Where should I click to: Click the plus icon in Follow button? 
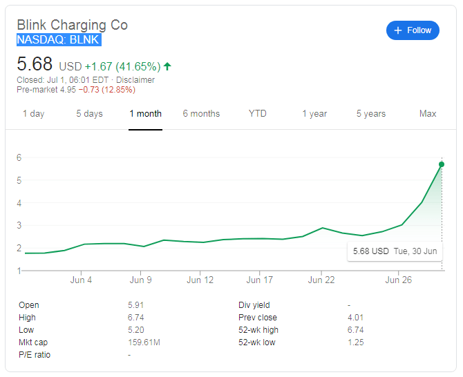click(398, 30)
